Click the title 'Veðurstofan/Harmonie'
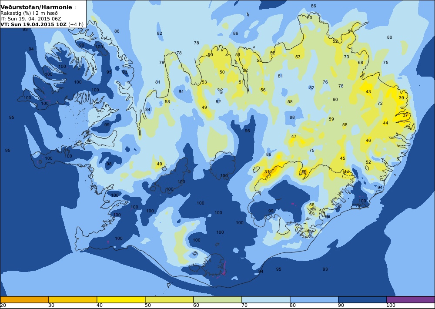The image size is (435, 309). coord(36,7)
